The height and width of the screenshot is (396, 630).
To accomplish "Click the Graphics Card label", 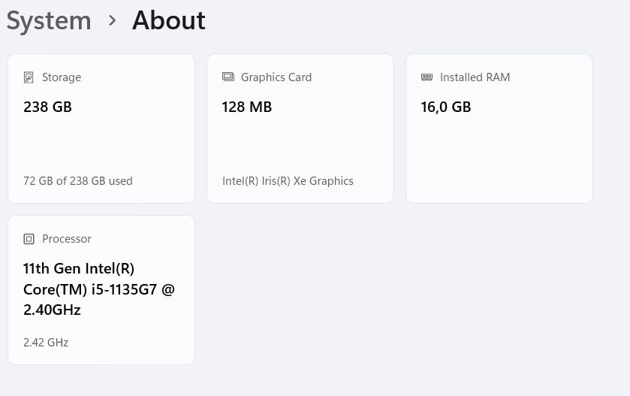I will coord(276,77).
